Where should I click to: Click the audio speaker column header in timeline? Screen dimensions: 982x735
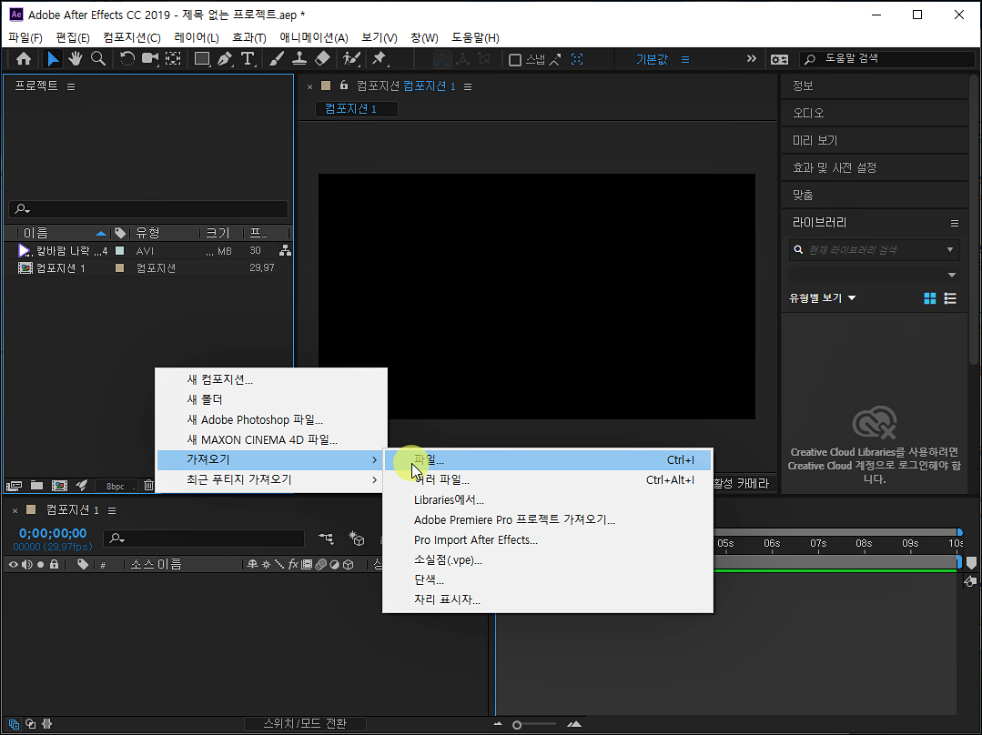click(27, 564)
